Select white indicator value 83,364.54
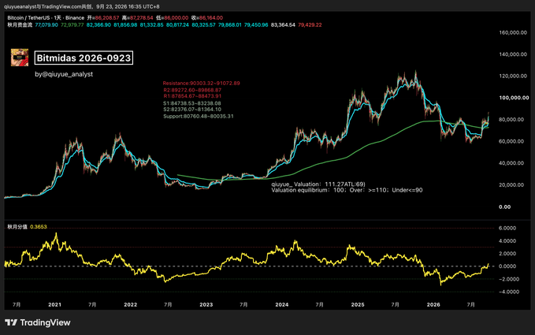 pyautogui.click(x=283, y=25)
